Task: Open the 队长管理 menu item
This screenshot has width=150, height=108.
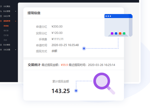Action: [x=7, y=11]
